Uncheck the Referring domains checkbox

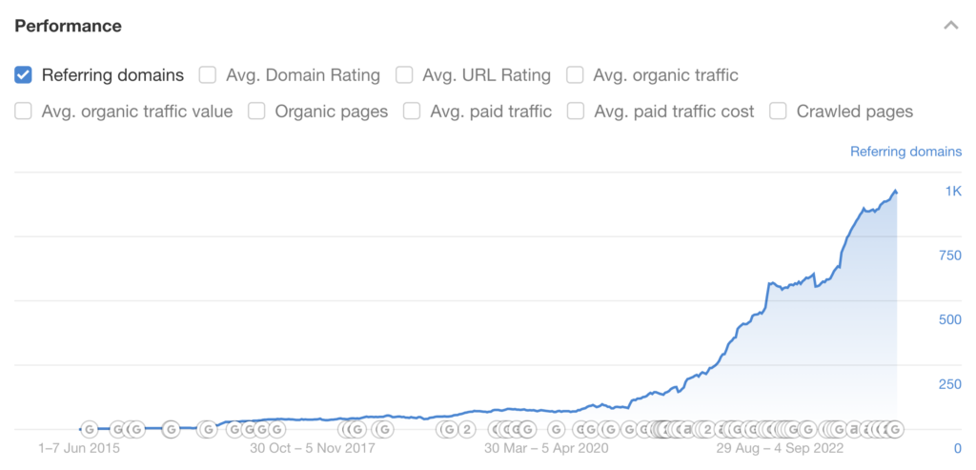(x=24, y=74)
